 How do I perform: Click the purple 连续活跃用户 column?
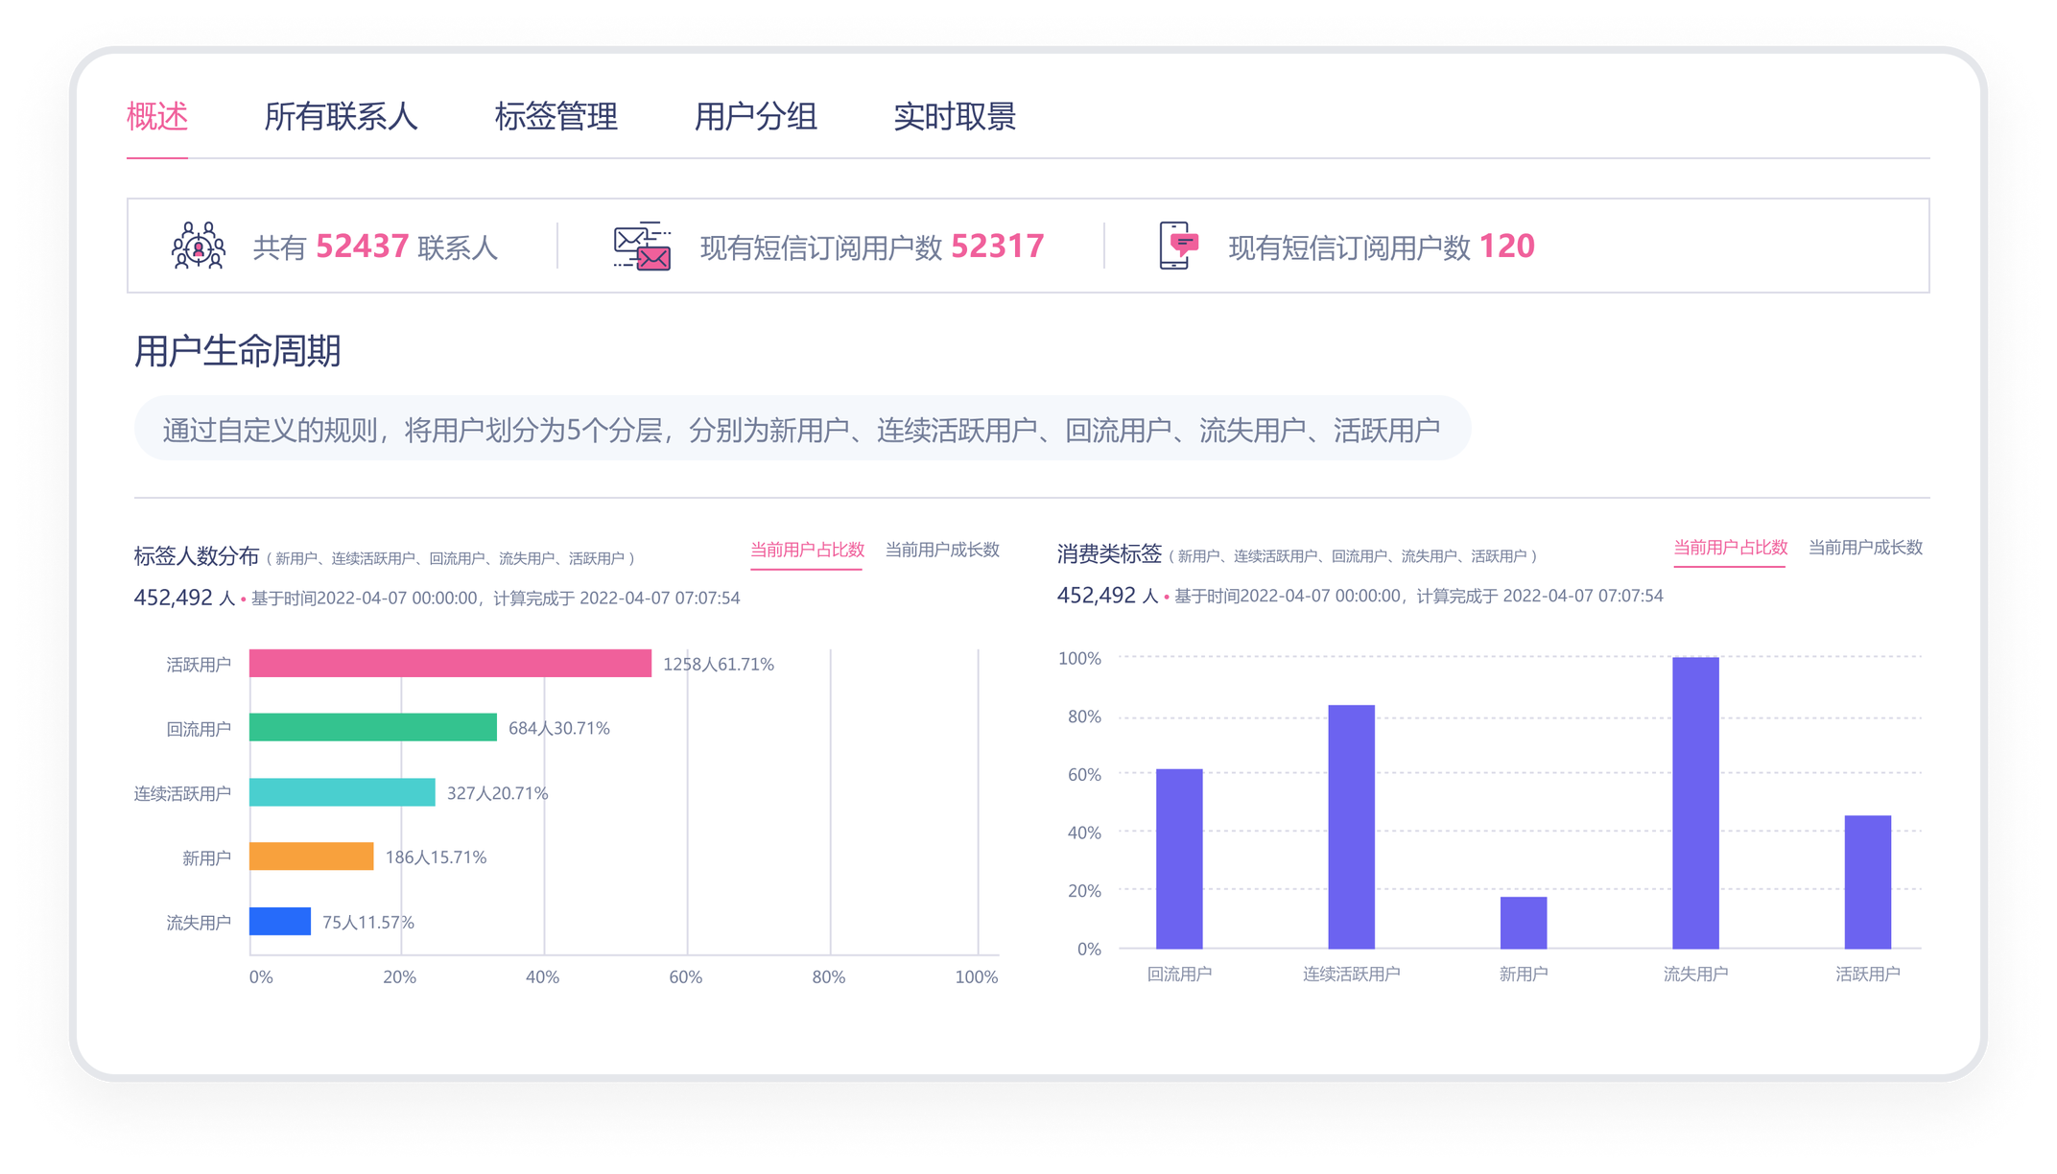pyautogui.click(x=1351, y=827)
